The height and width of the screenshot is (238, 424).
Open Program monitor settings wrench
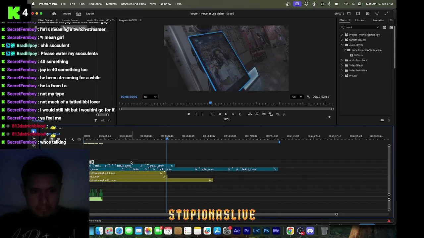click(x=308, y=97)
